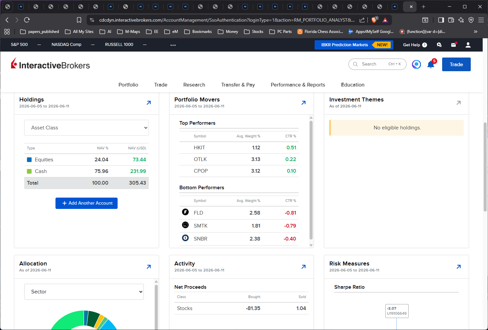Bookmark this page icon in address bar
The height and width of the screenshot is (330, 488).
pos(79,20)
